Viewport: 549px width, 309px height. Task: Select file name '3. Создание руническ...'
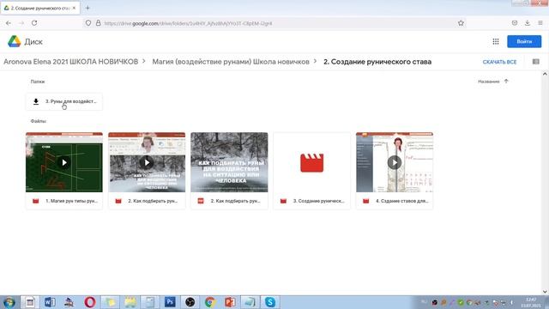(318, 201)
